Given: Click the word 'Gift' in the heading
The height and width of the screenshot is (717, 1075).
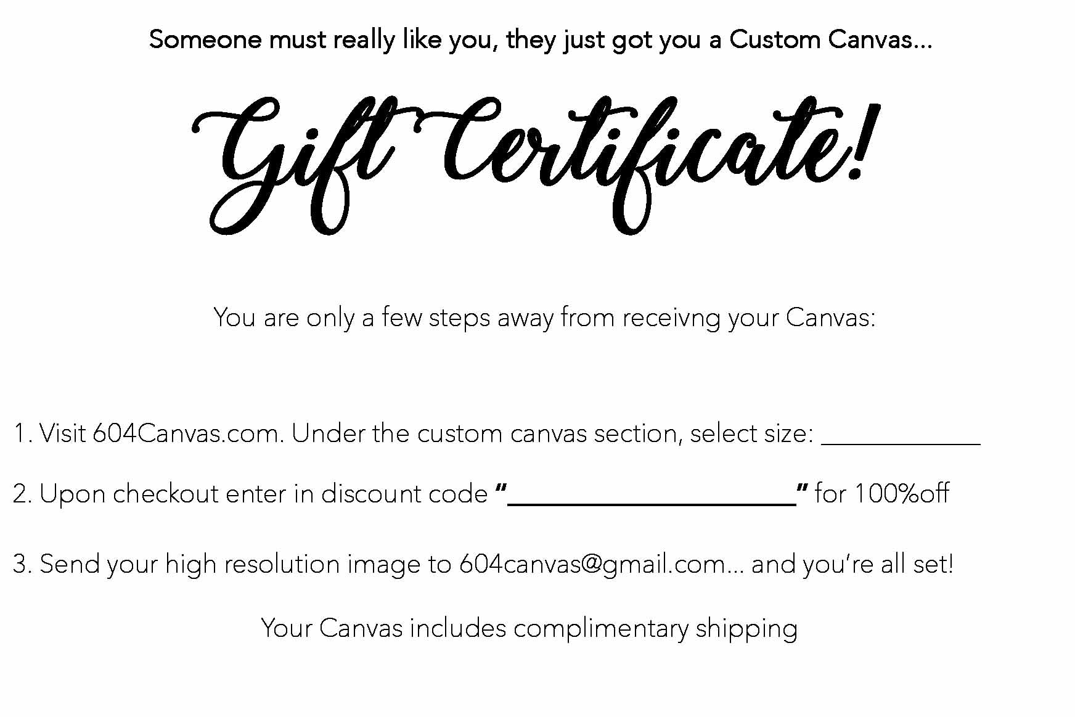Looking at the screenshot, I should coord(292,165).
